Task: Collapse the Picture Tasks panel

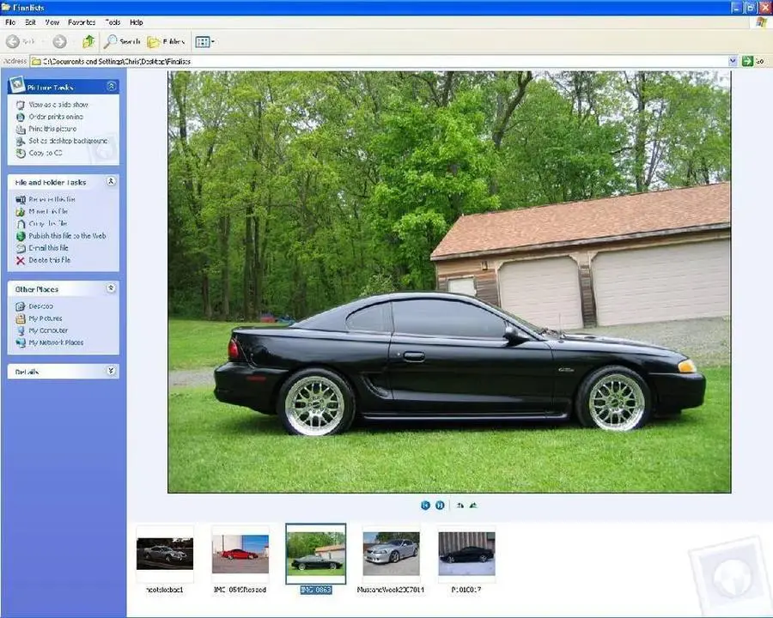Action: (x=112, y=86)
